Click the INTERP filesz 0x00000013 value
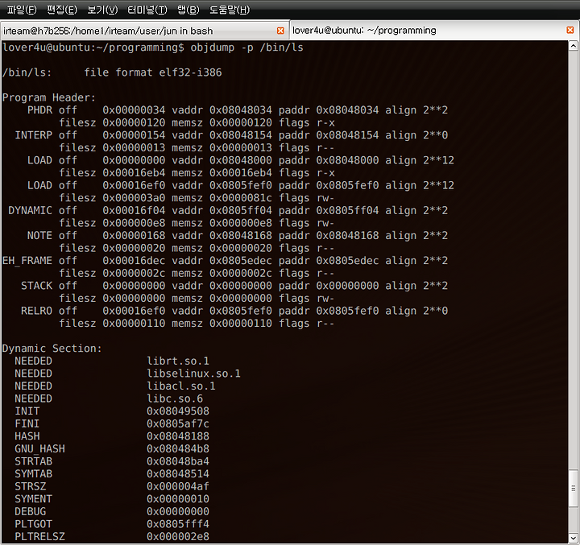The image size is (580, 545). click(134, 148)
